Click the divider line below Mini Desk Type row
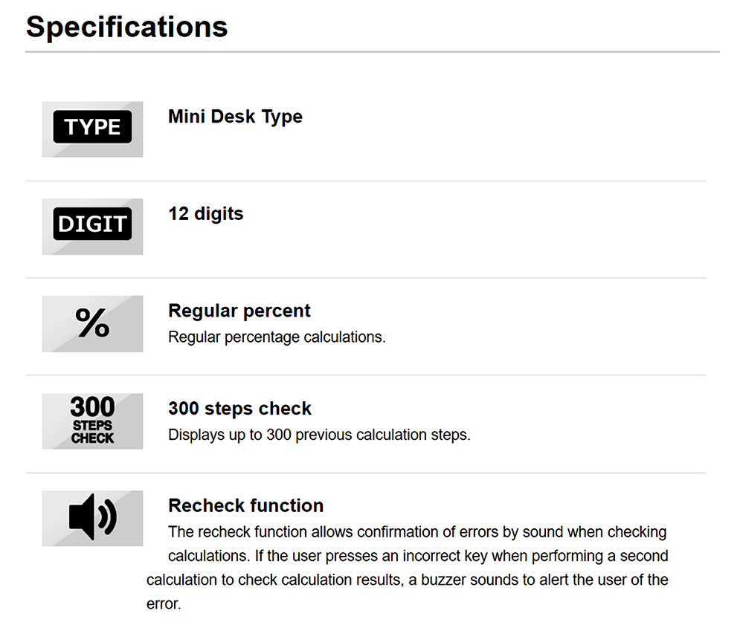The height and width of the screenshot is (619, 740). (x=366, y=181)
